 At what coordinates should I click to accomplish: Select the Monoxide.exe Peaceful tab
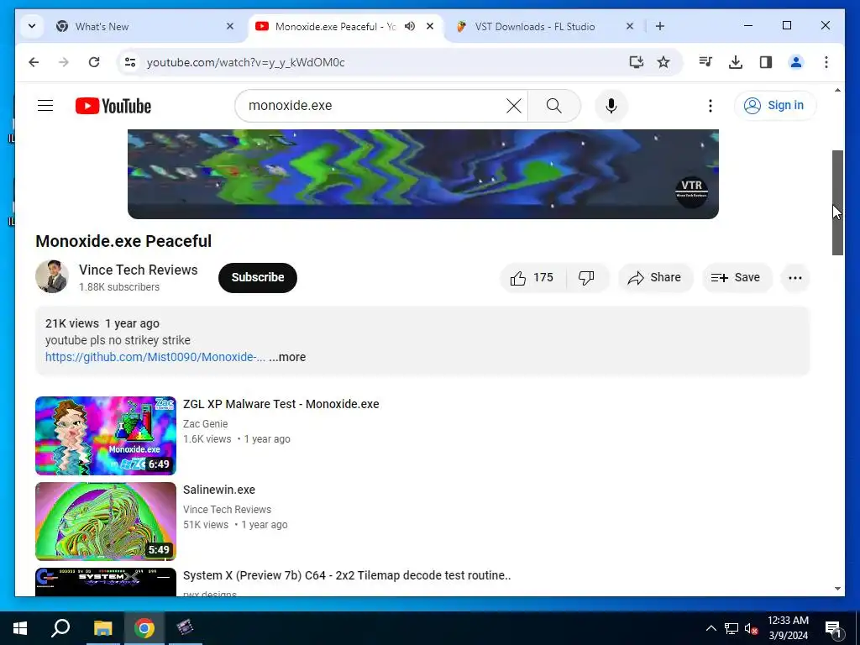tap(334, 26)
